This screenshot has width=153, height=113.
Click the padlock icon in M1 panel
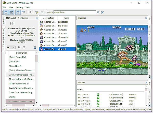click(35, 47)
